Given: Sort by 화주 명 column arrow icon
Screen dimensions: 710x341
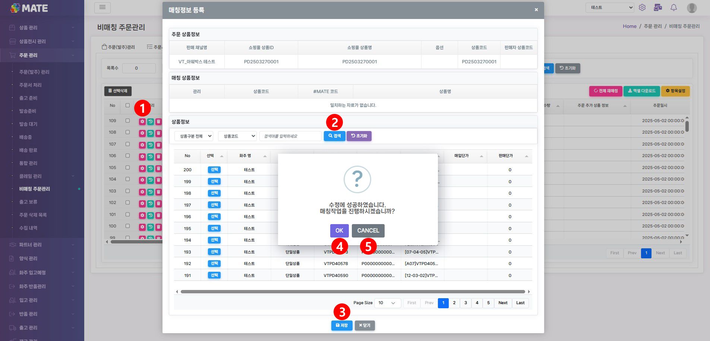Looking at the screenshot, I should click(265, 156).
